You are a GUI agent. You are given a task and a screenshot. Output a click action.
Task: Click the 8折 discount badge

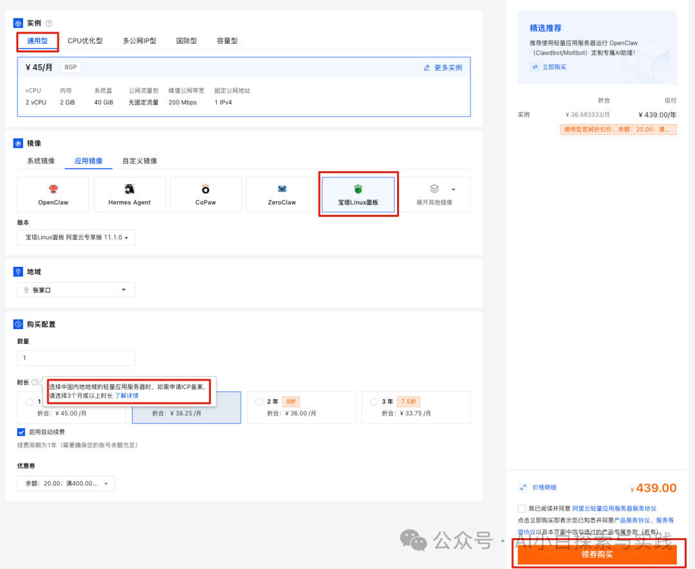(x=291, y=402)
